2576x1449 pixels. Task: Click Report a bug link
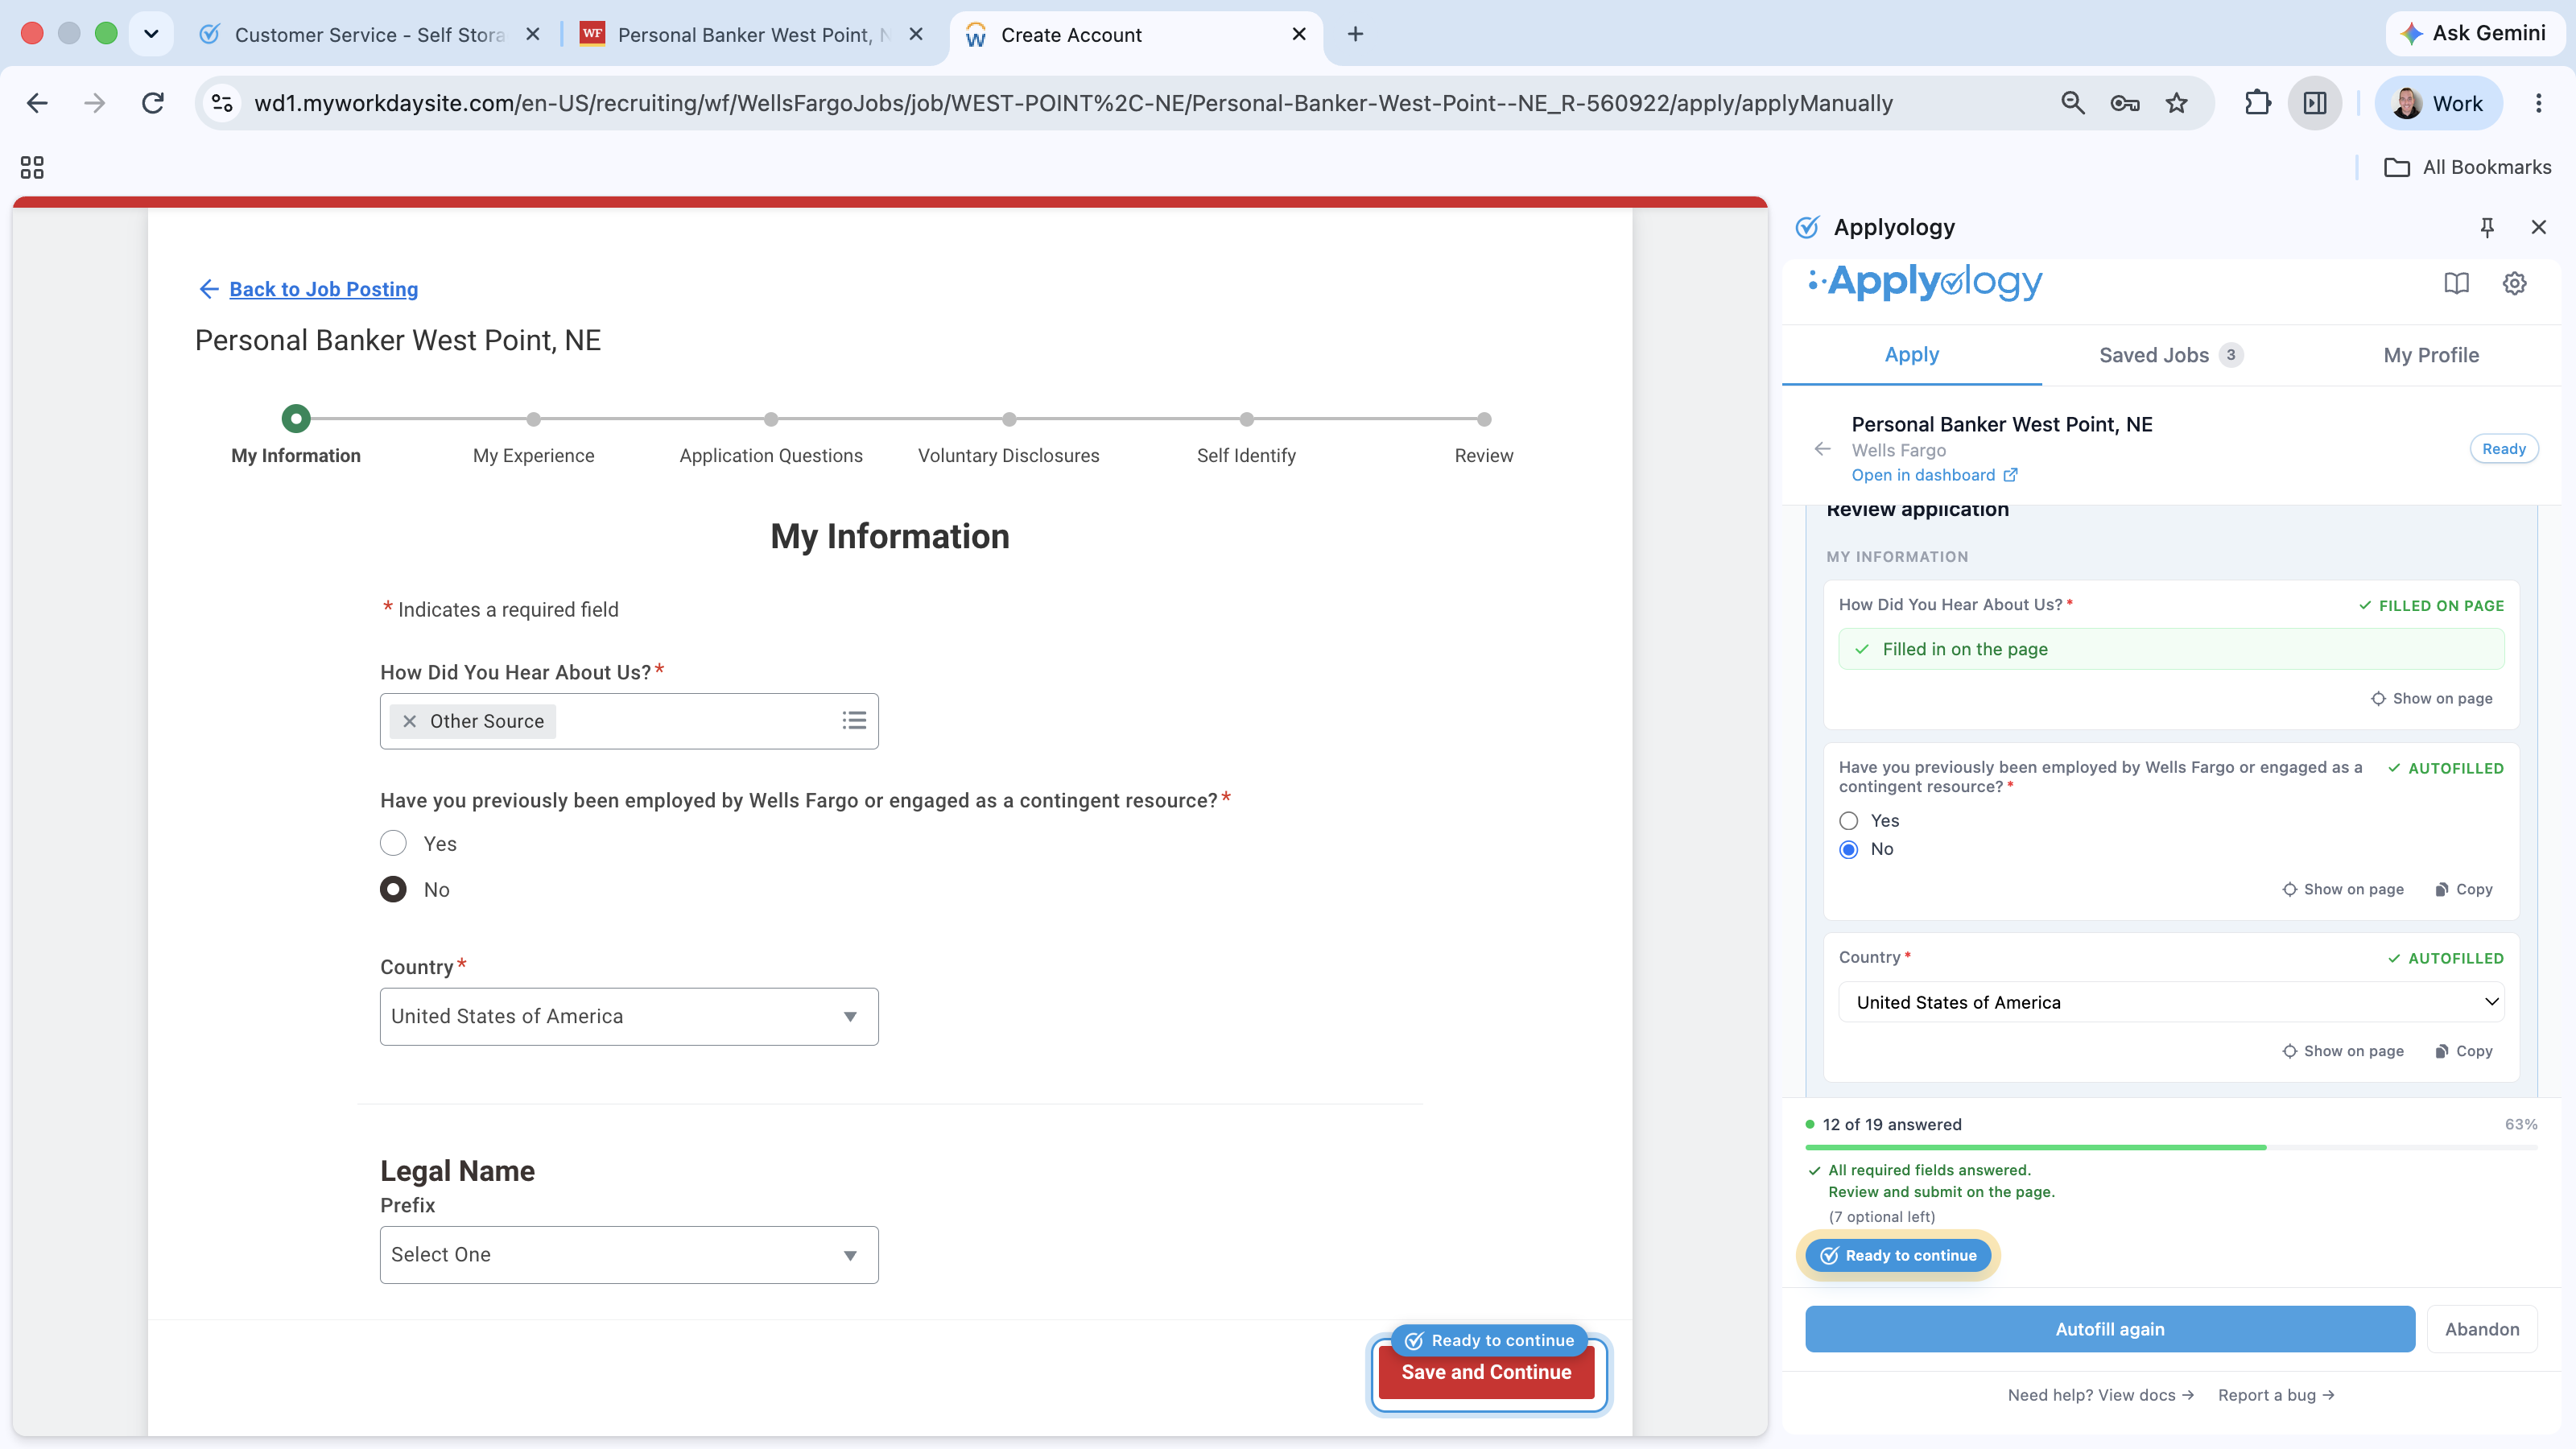2276,1395
